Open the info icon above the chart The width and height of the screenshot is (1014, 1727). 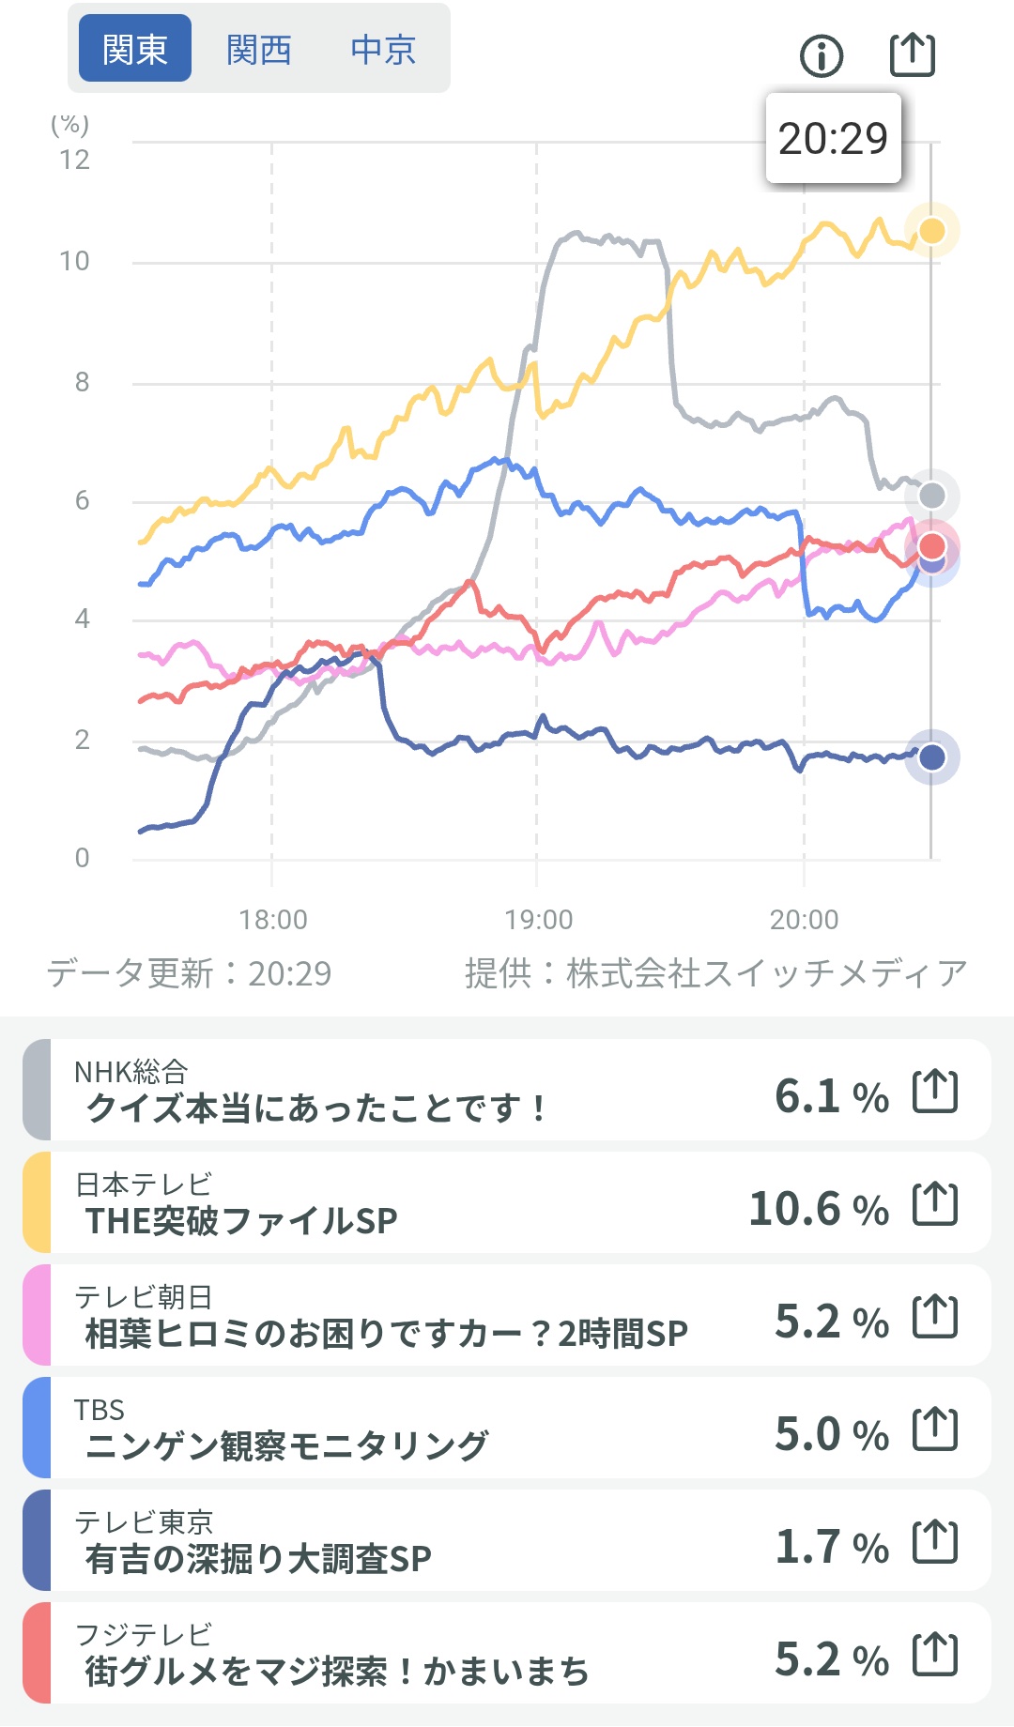coord(822,55)
